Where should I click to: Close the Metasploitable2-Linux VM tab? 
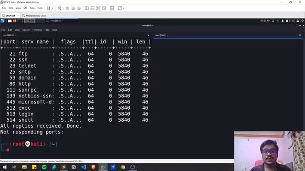pos(51,16)
